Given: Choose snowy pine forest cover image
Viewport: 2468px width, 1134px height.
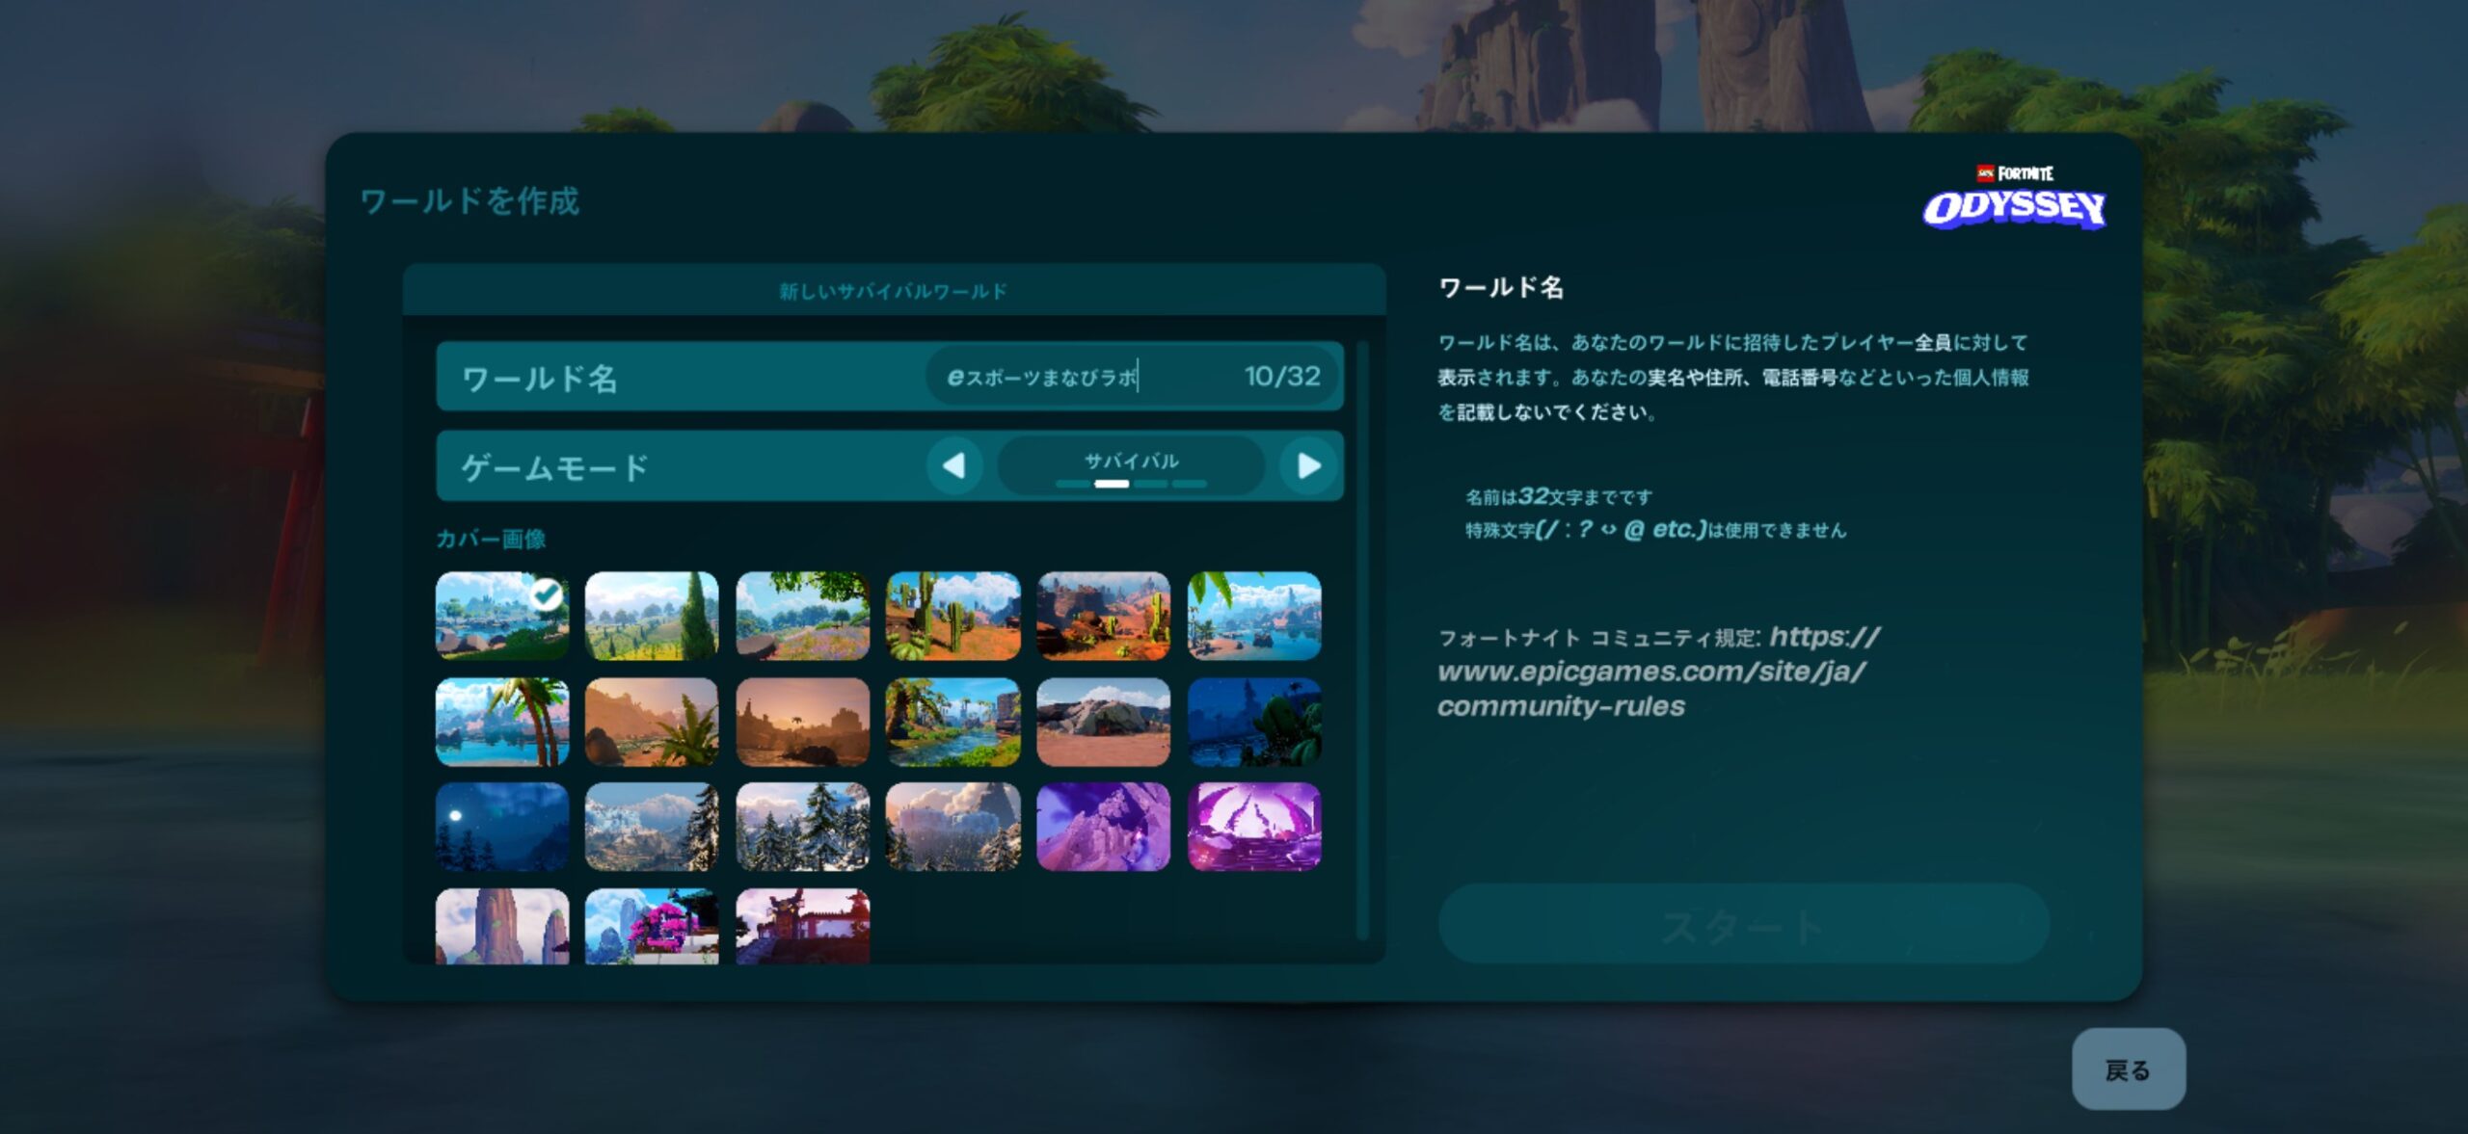Looking at the screenshot, I should coord(802,827).
